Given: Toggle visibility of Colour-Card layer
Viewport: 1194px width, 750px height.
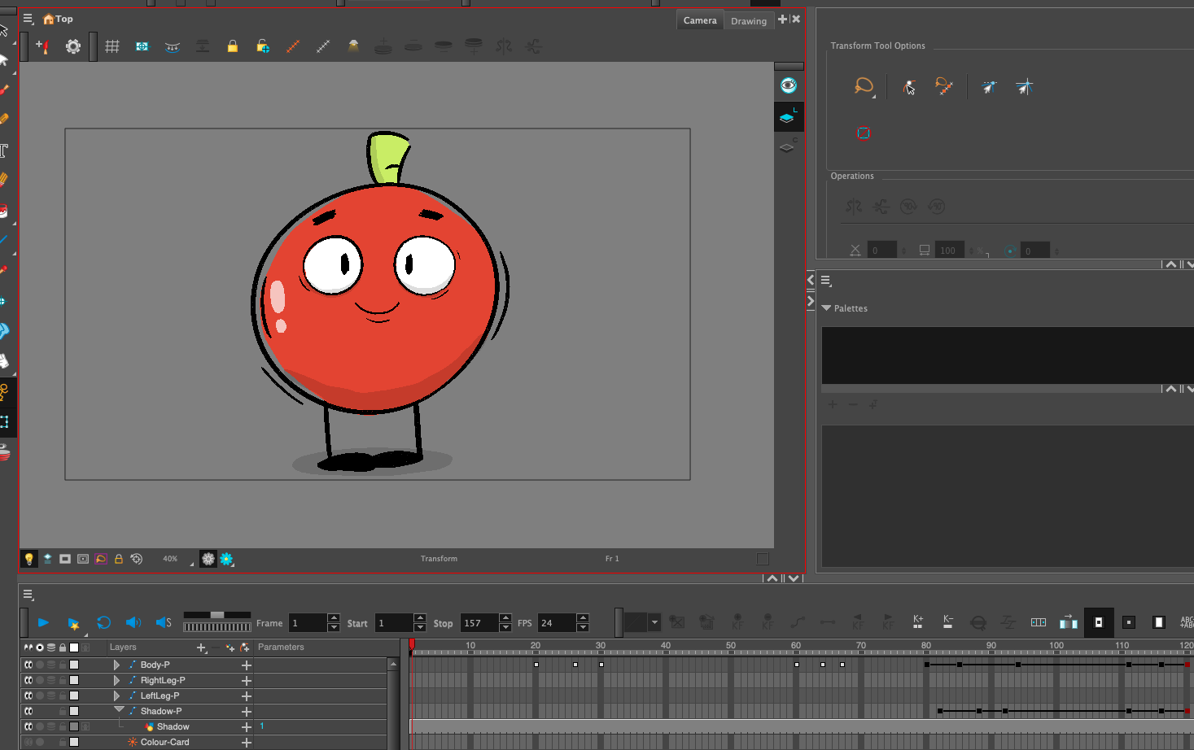Looking at the screenshot, I should coord(28,742).
